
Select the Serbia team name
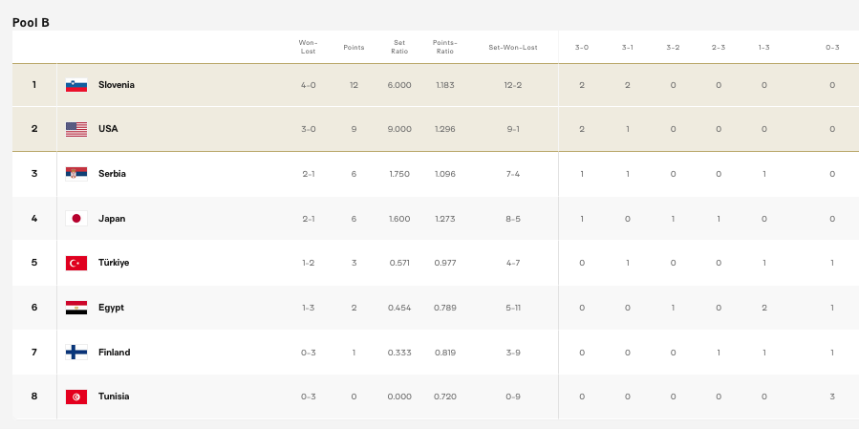[112, 174]
